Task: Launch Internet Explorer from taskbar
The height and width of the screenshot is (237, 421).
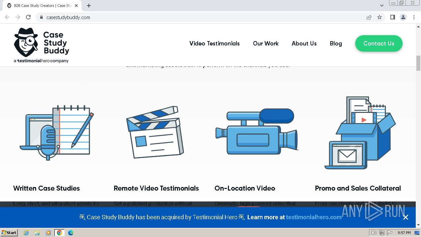Action: tap(26, 233)
